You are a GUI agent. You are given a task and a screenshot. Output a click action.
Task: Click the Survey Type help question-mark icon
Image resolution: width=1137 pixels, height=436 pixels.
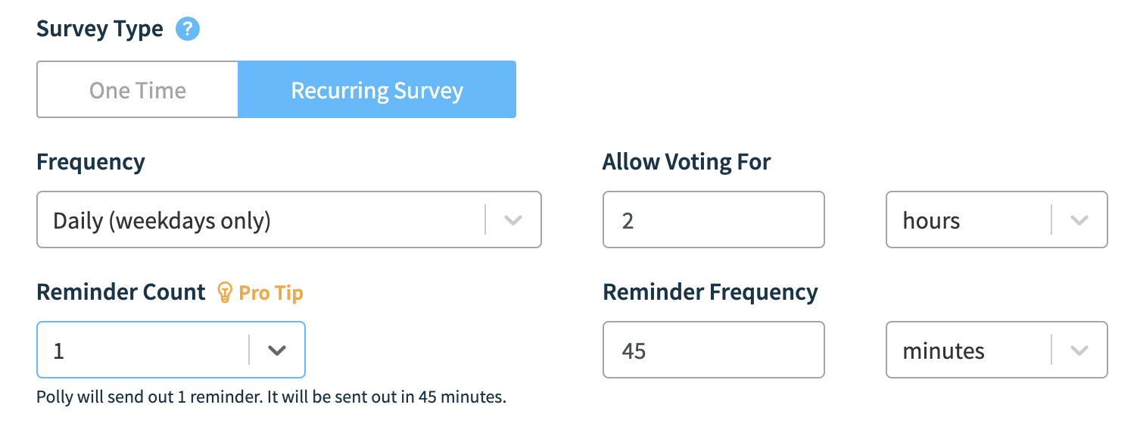click(188, 30)
